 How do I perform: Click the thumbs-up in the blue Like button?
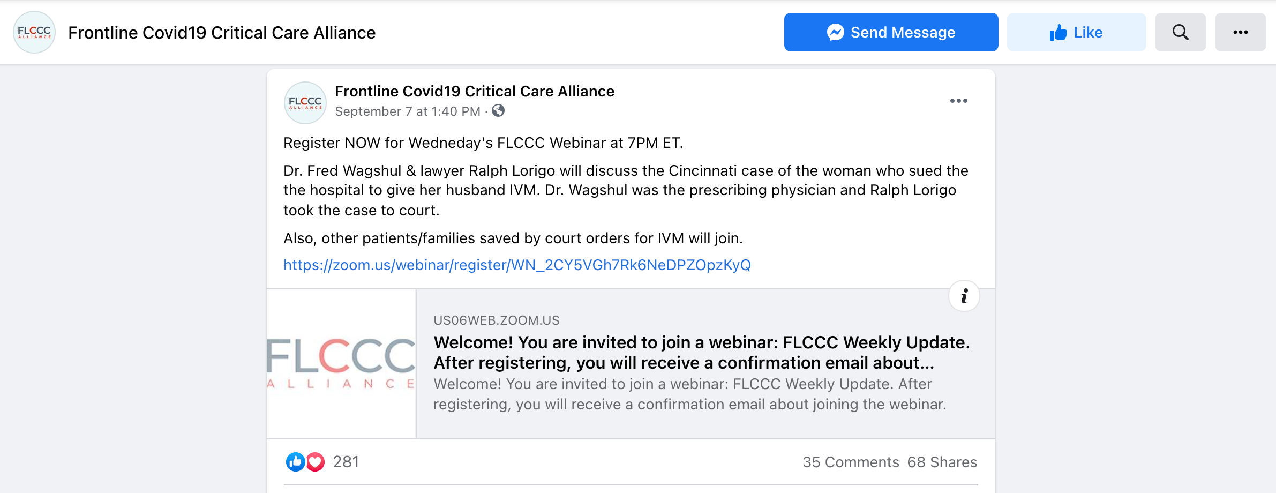click(x=1057, y=32)
